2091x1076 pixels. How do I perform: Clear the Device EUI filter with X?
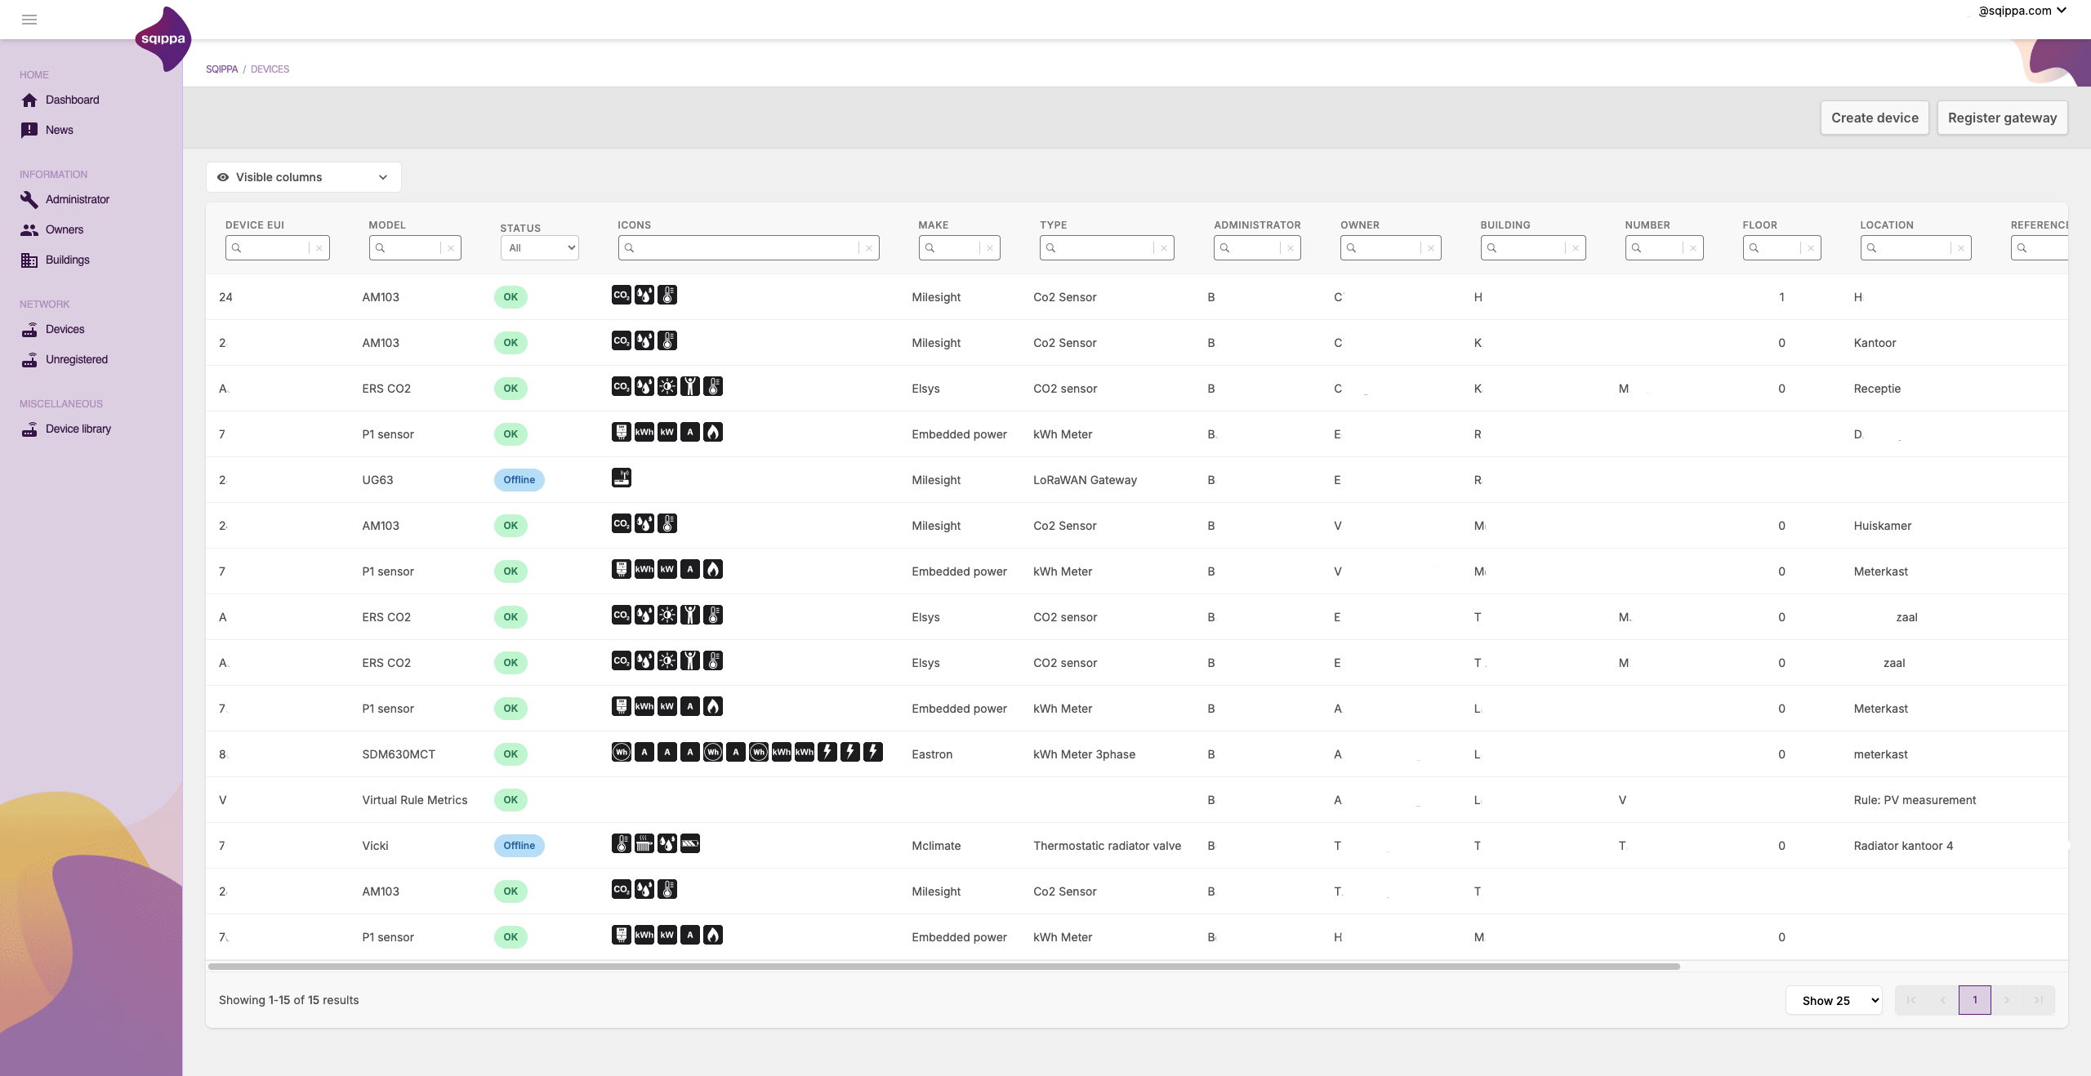pos(319,248)
